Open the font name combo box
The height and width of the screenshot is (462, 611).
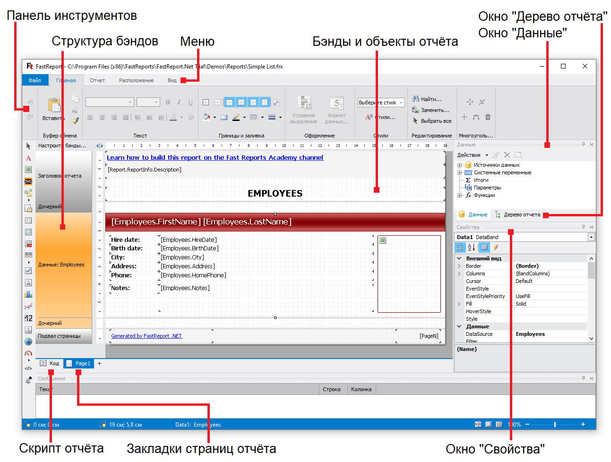110,102
